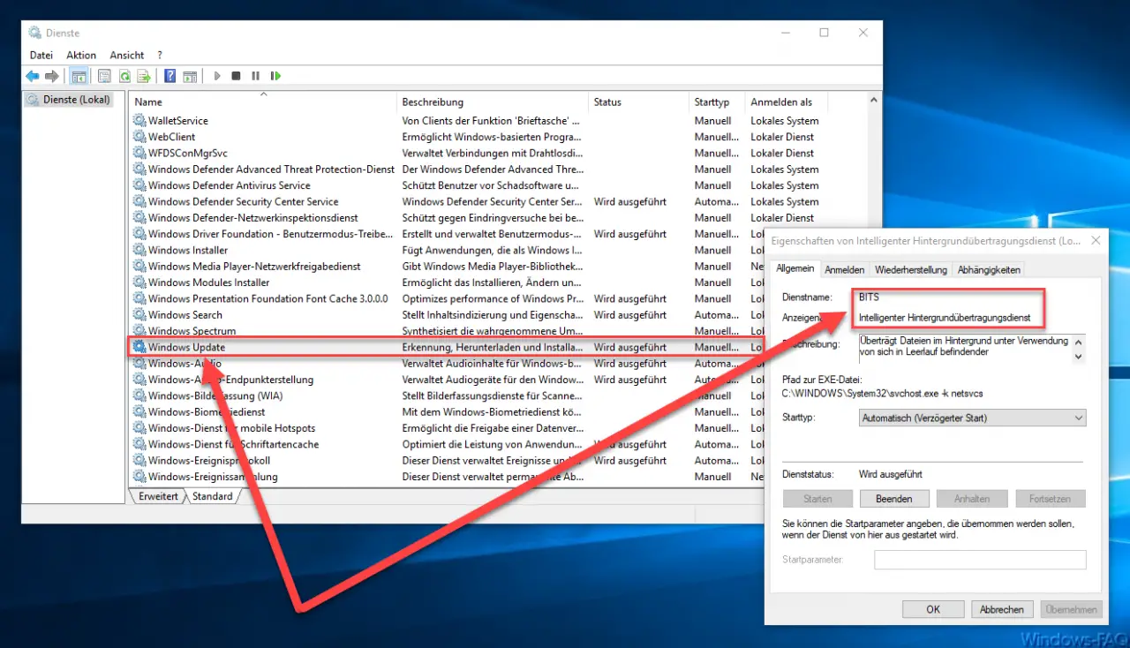This screenshot has width=1130, height=648.
Task: Select the Dienste (Lokal) tree node
Action: (69, 100)
